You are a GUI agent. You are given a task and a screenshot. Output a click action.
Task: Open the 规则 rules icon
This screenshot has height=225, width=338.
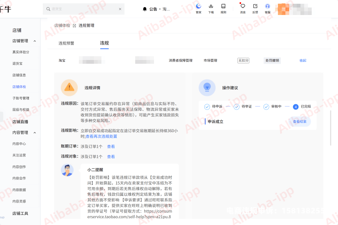[223, 6]
